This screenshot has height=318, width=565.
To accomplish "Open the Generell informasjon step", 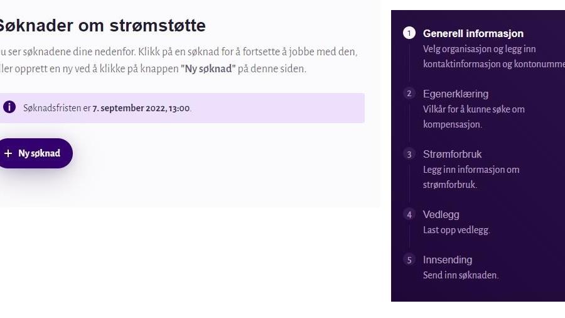I will [473, 33].
